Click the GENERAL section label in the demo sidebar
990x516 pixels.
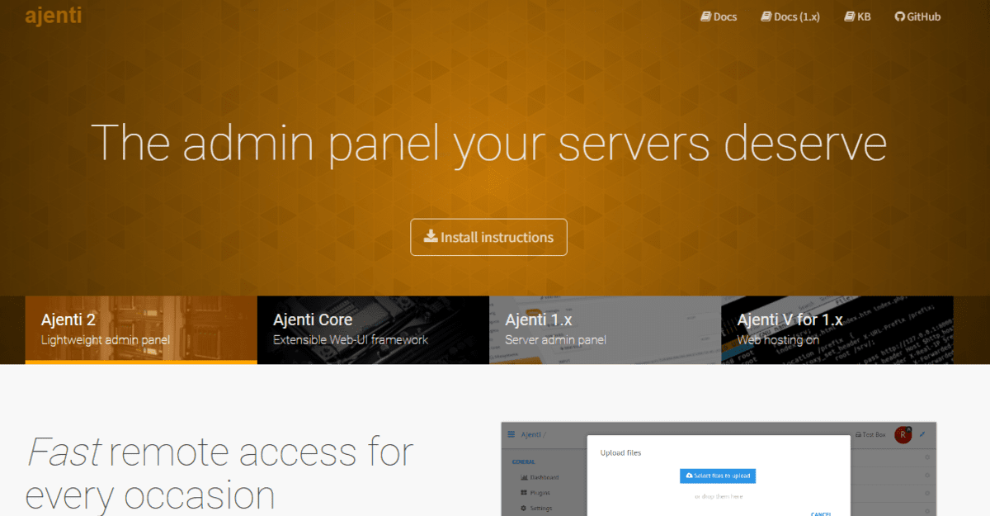click(523, 462)
